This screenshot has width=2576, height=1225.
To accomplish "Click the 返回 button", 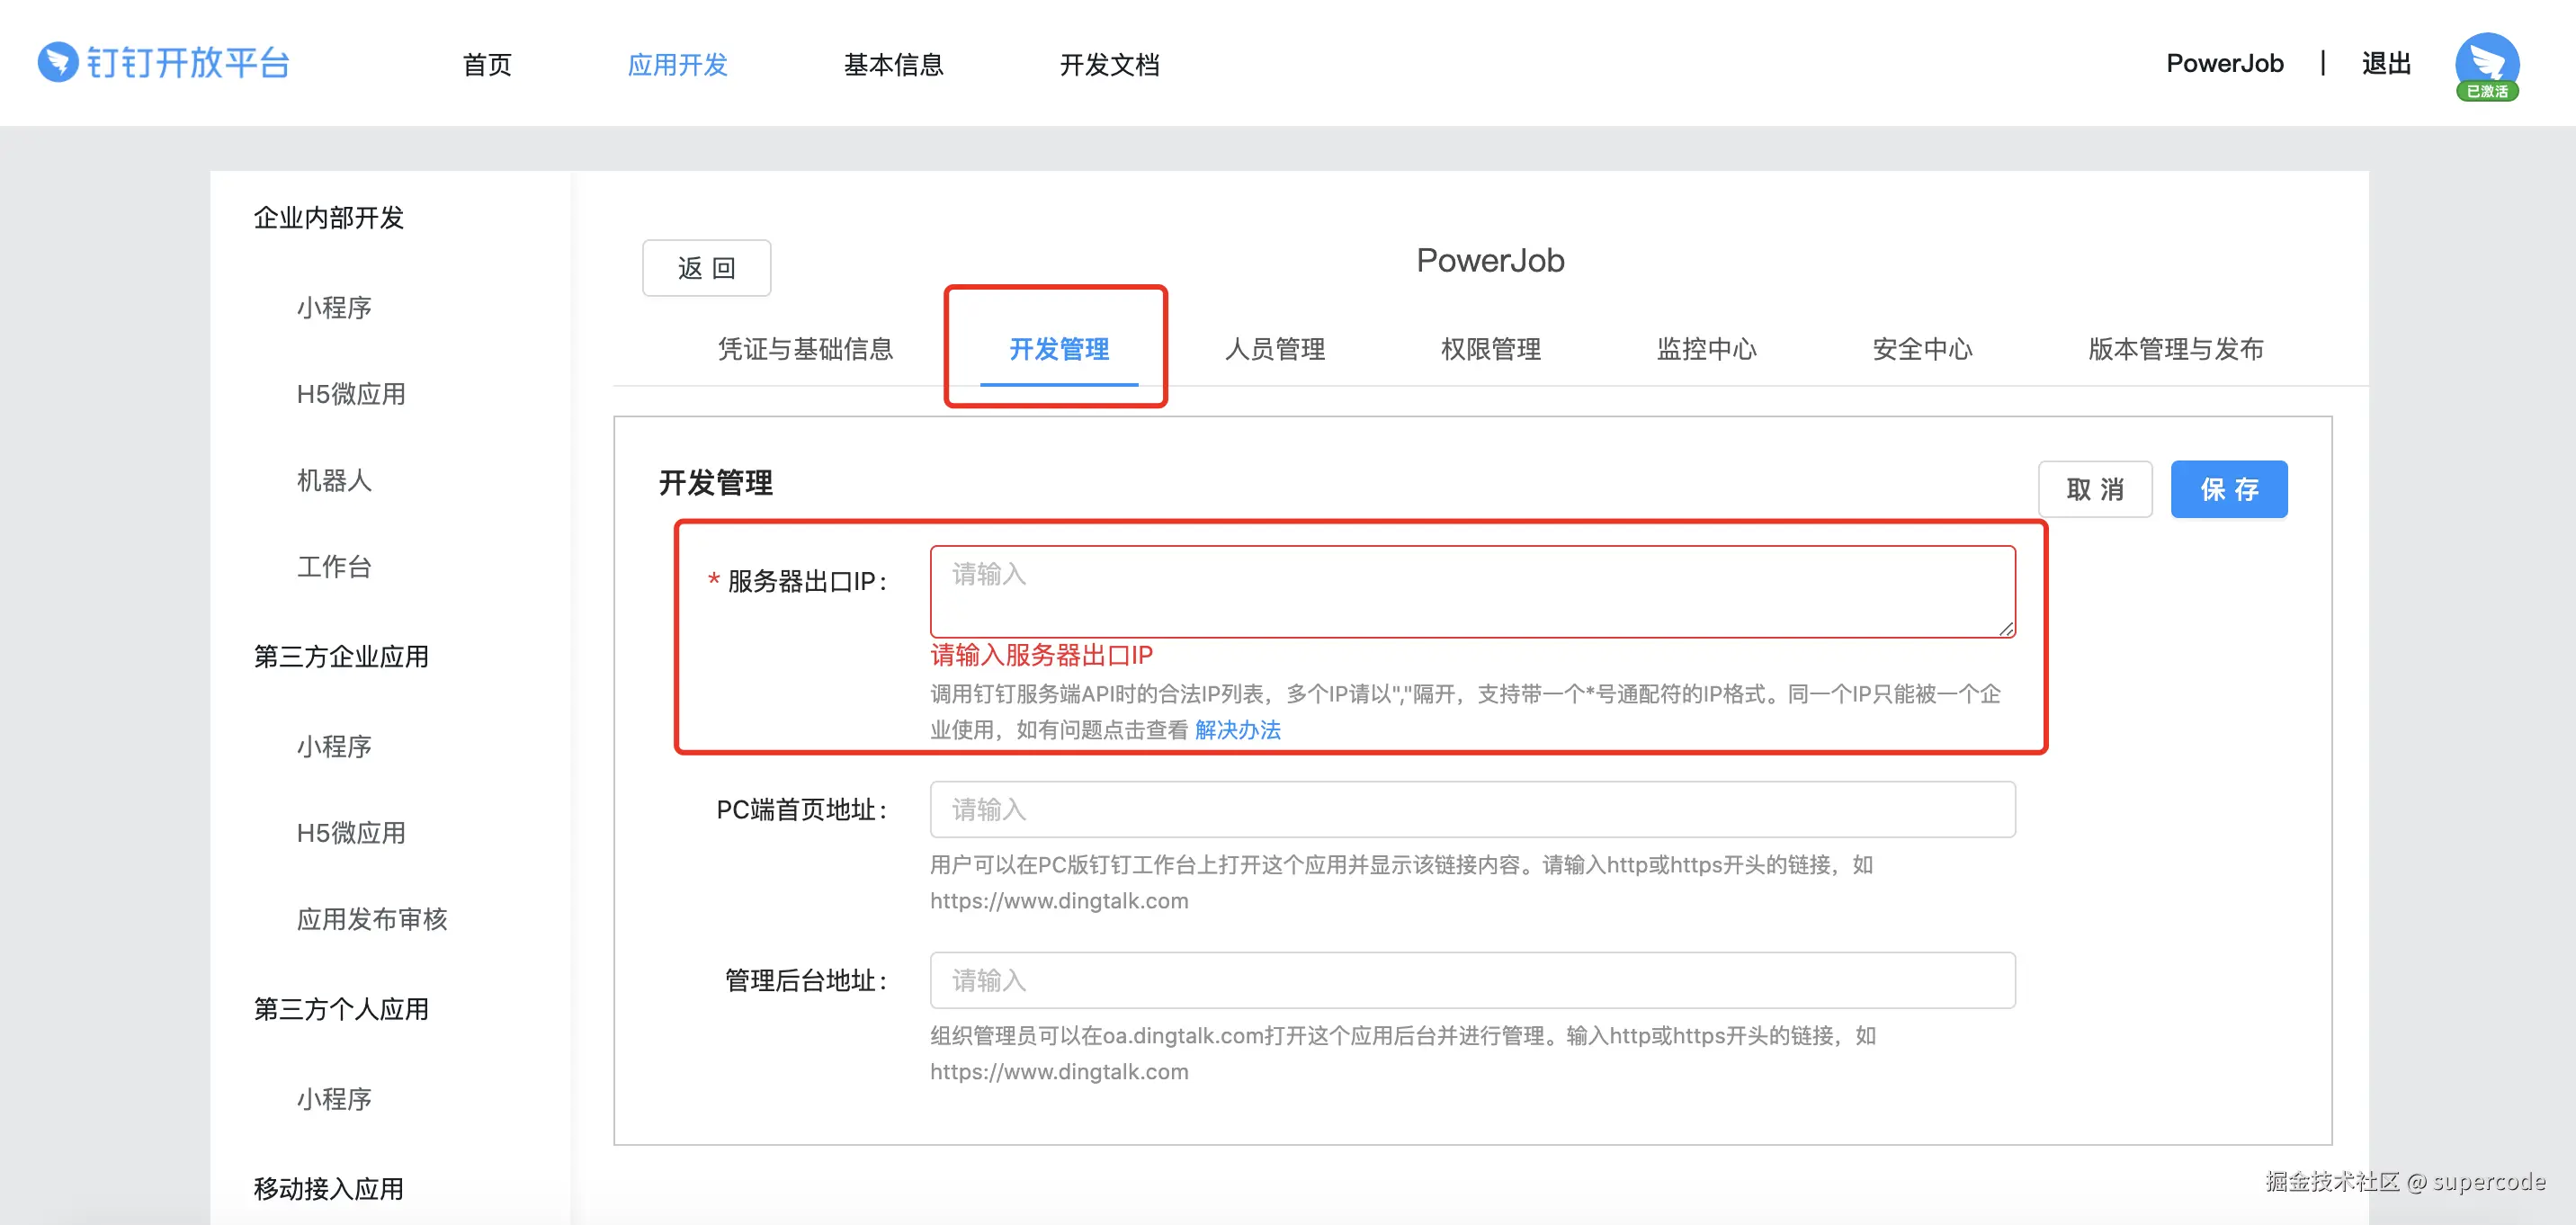I will coord(706,268).
